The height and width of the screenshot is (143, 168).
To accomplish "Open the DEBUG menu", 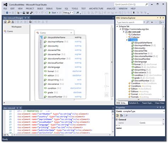I will click(49, 9).
